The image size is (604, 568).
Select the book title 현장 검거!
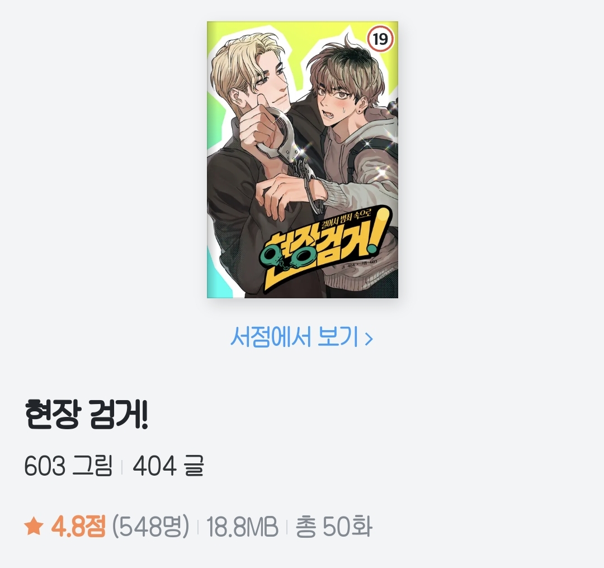86,414
